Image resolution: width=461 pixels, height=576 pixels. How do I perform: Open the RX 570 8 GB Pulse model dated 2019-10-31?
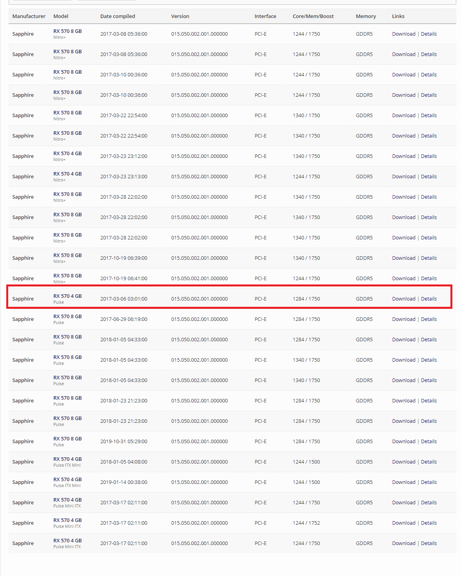pos(67,438)
